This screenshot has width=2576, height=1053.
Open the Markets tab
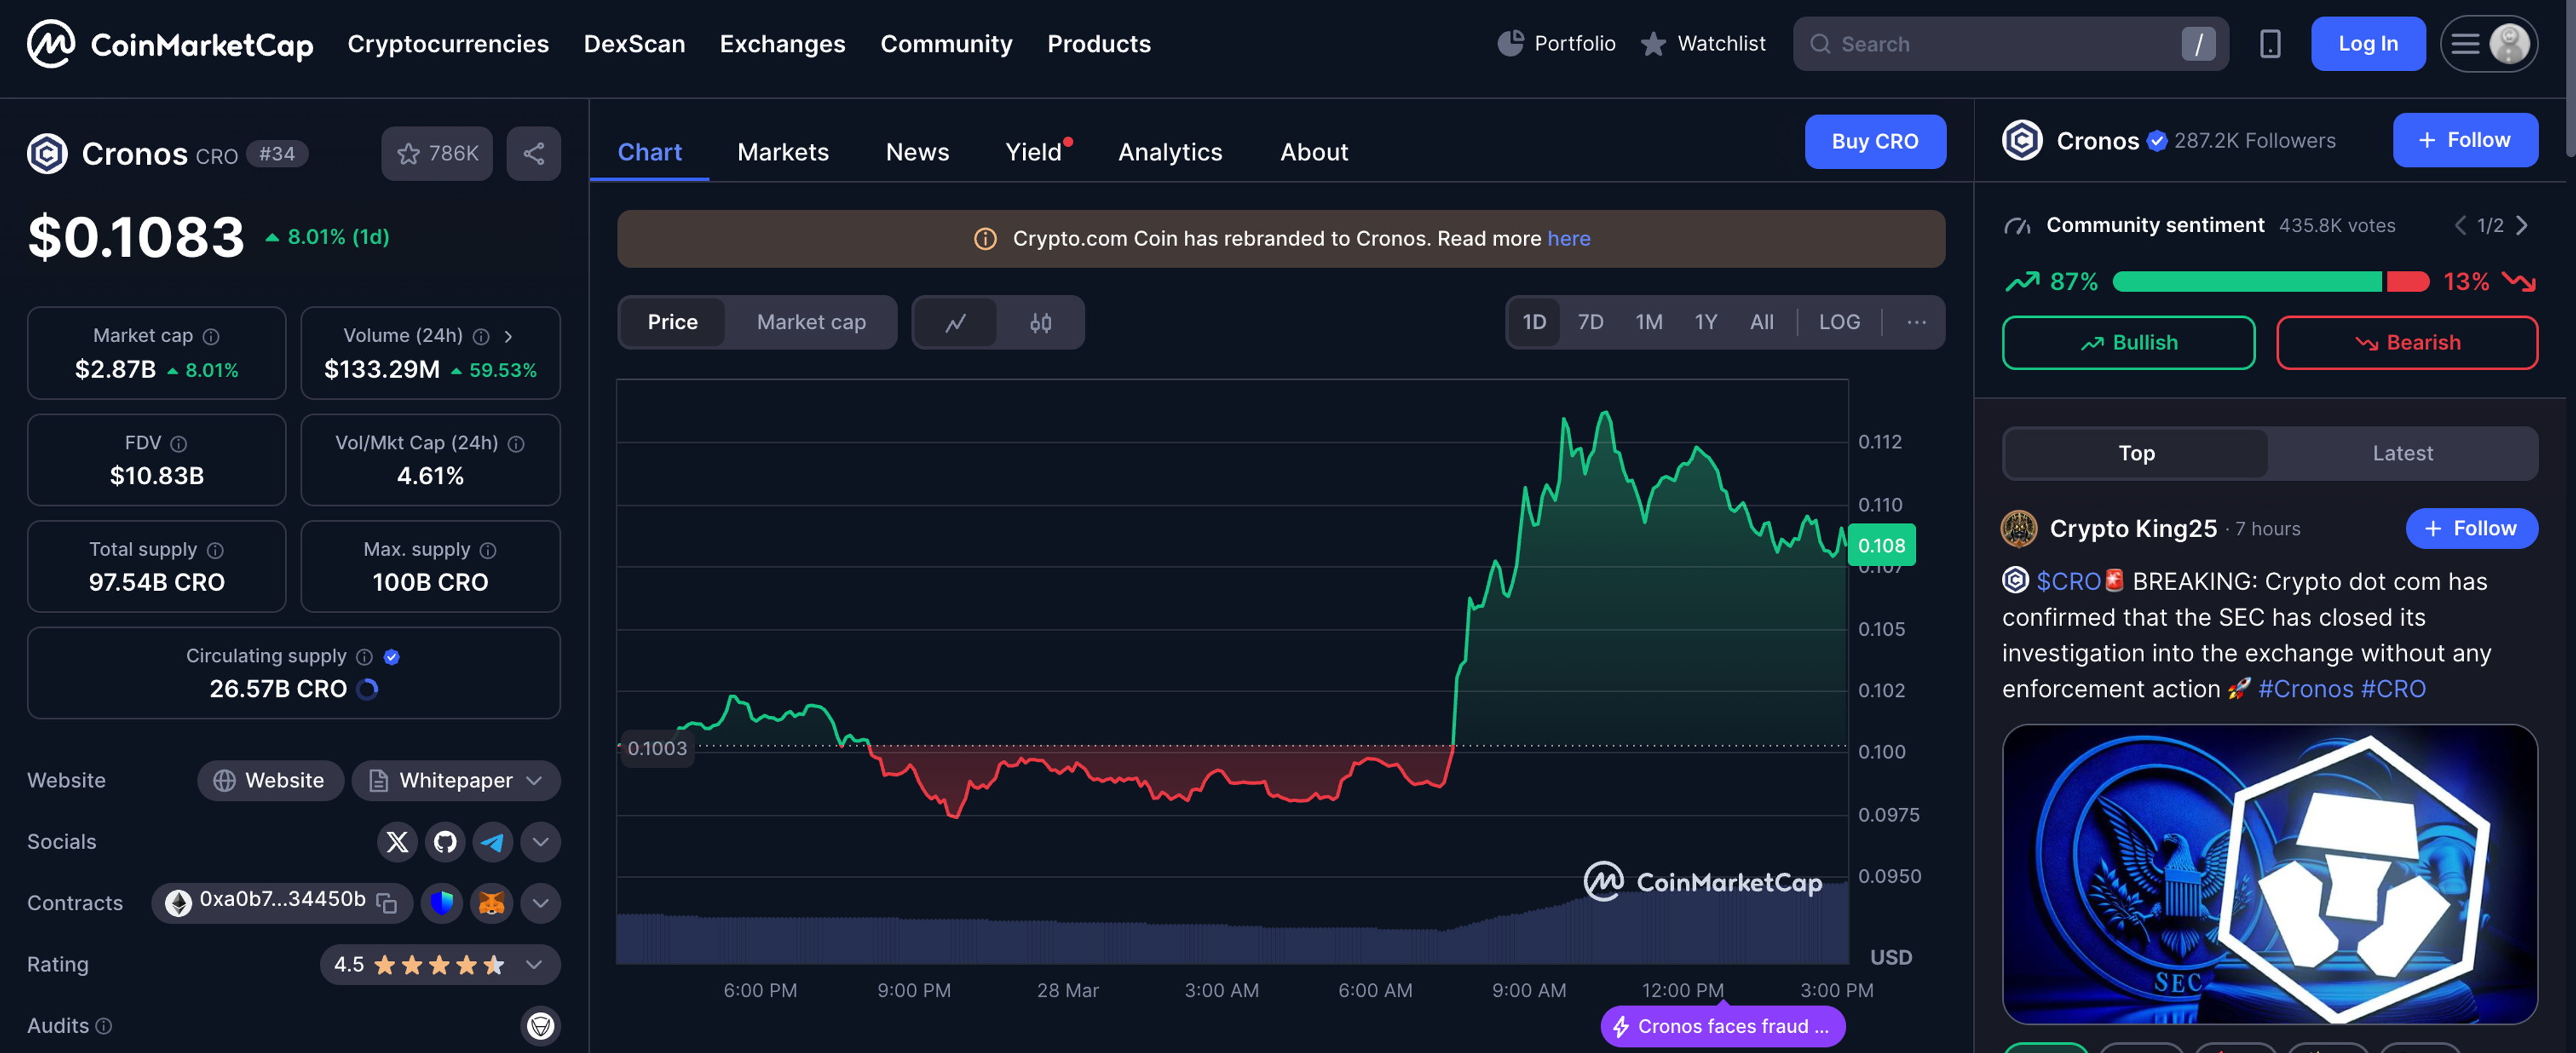click(x=782, y=152)
